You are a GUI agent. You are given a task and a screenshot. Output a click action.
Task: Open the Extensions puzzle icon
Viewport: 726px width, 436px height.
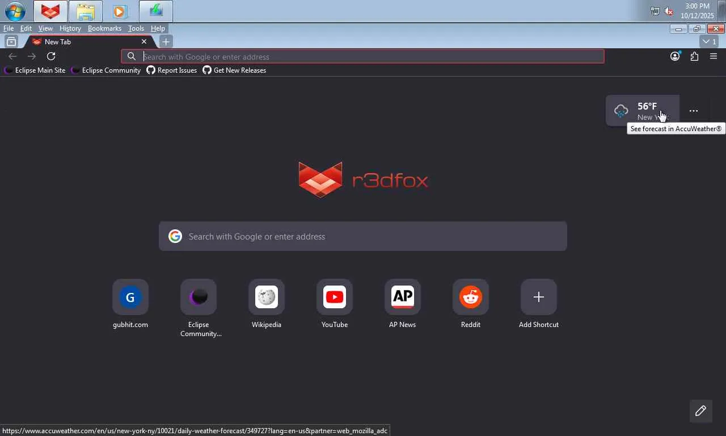click(694, 56)
